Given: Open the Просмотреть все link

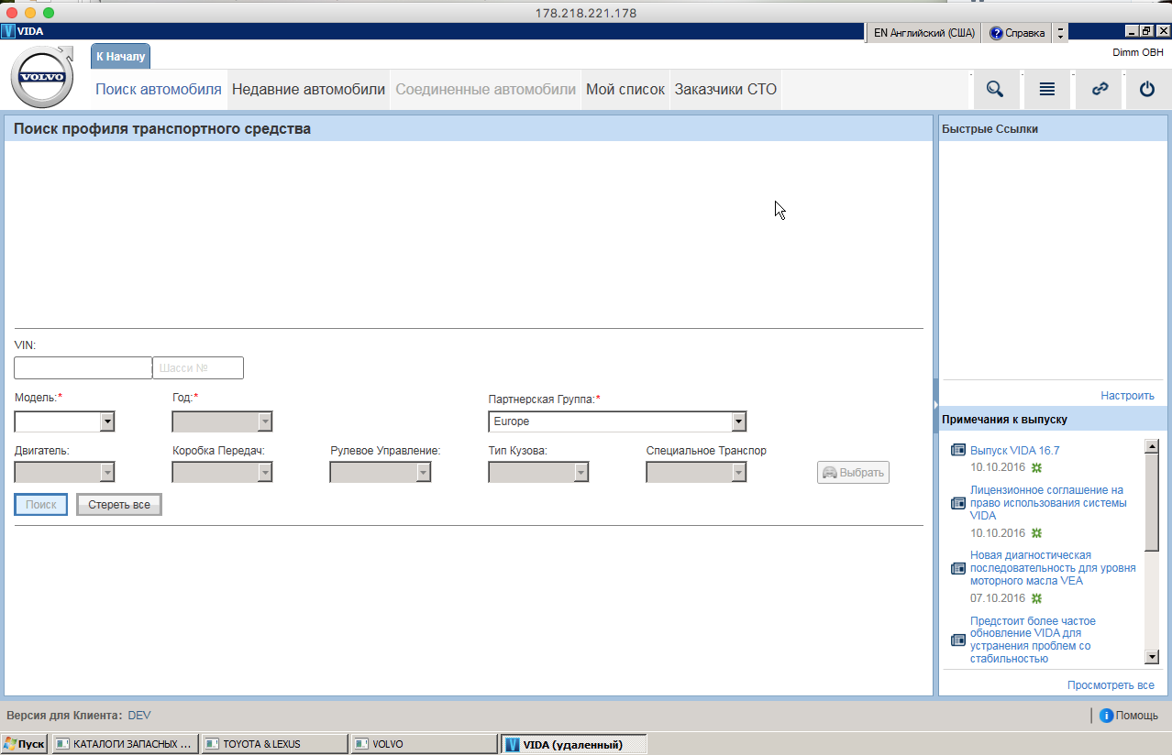Looking at the screenshot, I should (x=1110, y=685).
